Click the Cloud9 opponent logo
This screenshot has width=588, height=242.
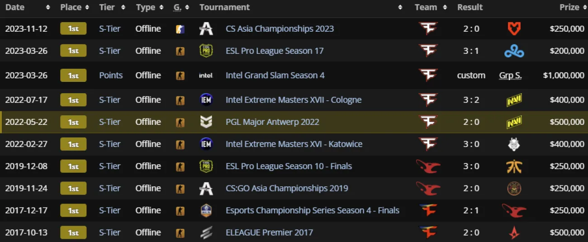pos(514,51)
